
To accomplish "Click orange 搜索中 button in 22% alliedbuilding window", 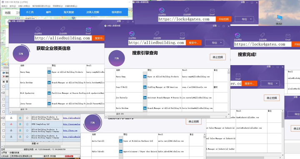I will pos(98,38).
